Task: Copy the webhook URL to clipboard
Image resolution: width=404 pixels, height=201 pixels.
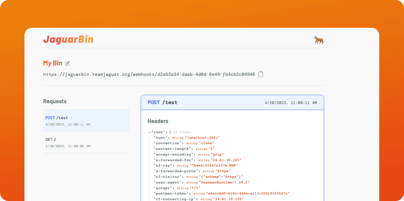Action: point(261,74)
